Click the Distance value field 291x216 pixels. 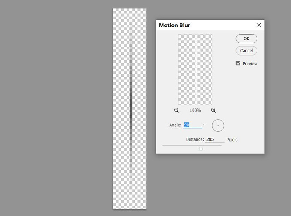click(215, 139)
